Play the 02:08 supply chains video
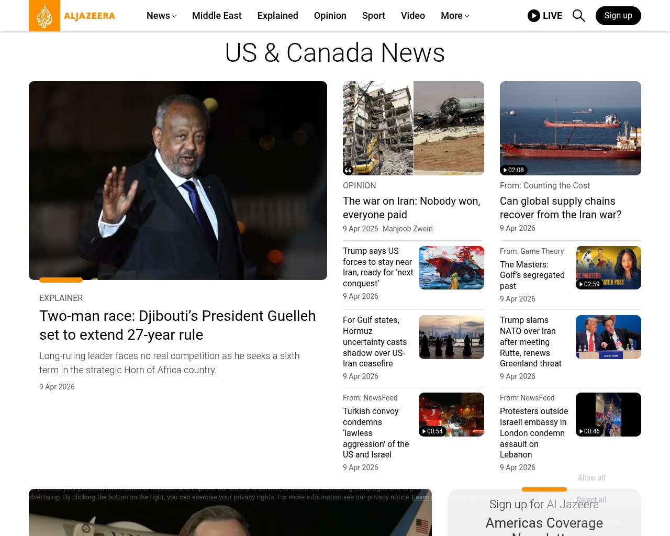Image resolution: width=670 pixels, height=536 pixels. (513, 170)
